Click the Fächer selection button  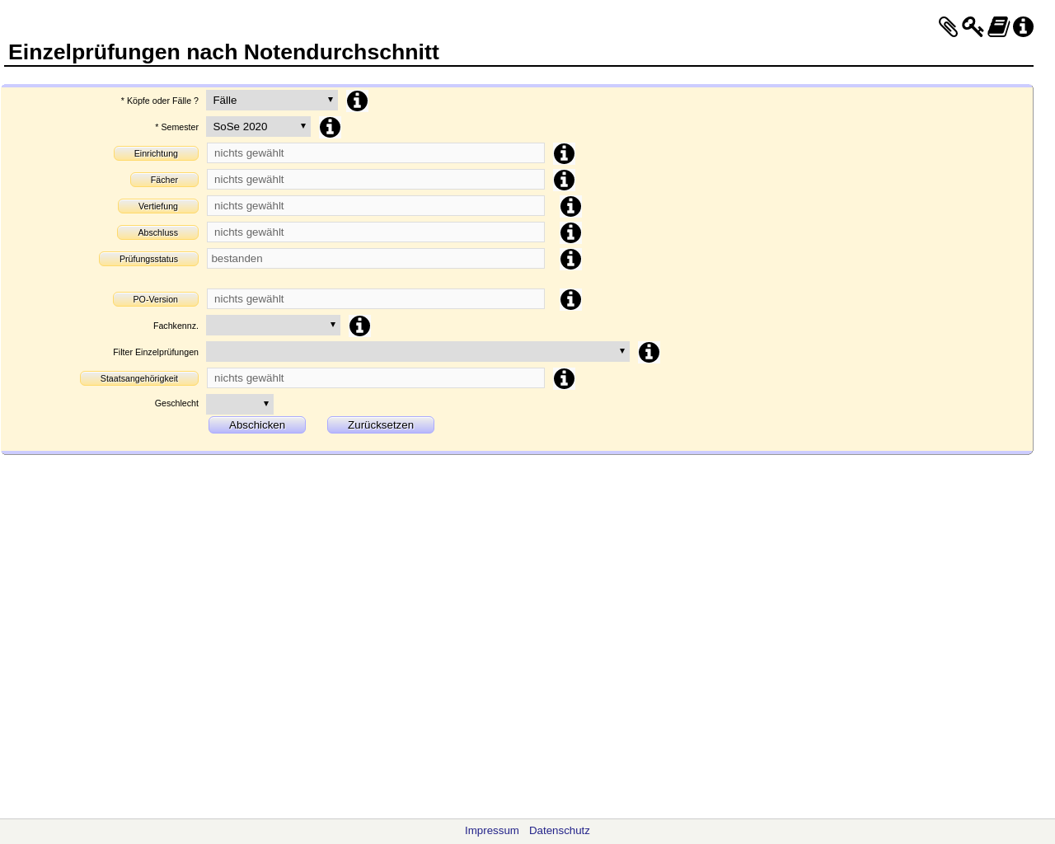coord(164,180)
